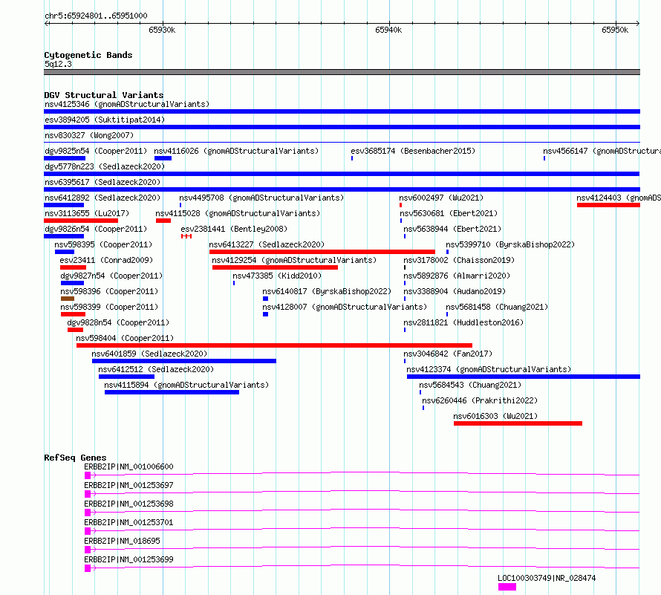Select the red nsv6016303 Wu2021 bar
This screenshot has height=595, width=661.
pyautogui.click(x=518, y=423)
